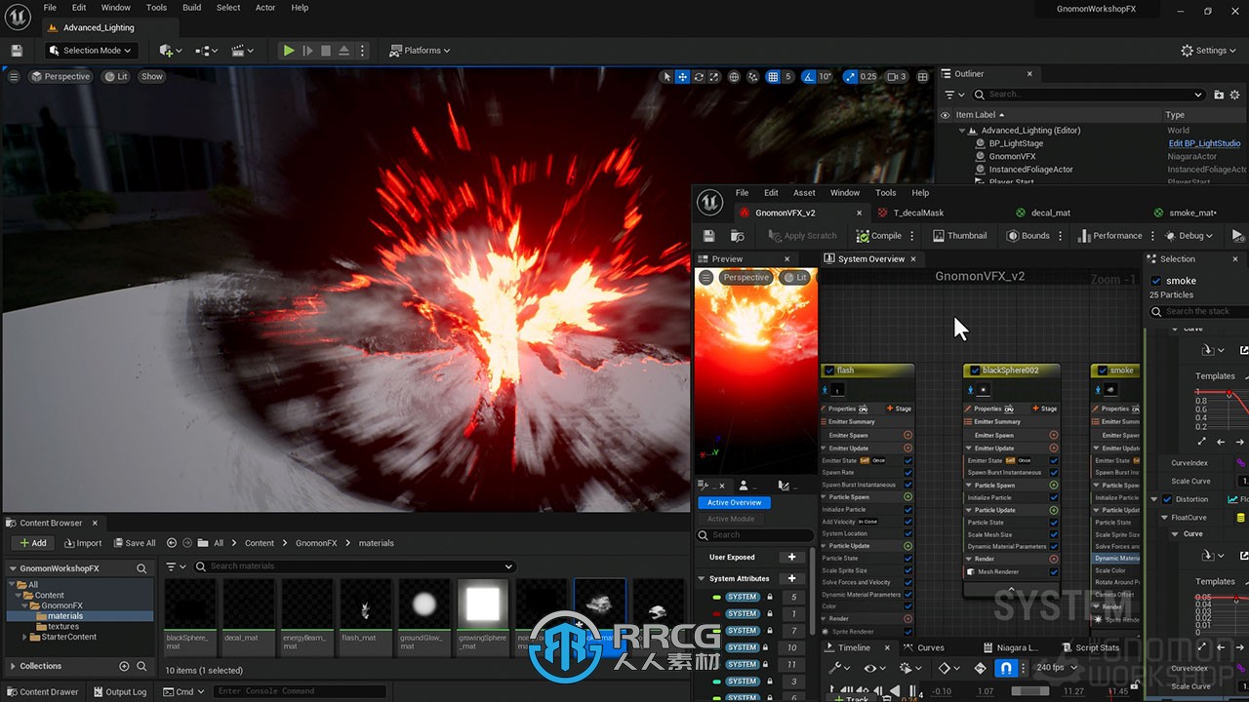Toggle the smoke checkbox in Selection panel
This screenshot has width=1249, height=702.
tap(1156, 281)
